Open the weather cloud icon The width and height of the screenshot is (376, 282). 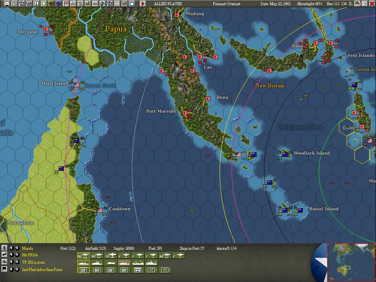tap(132, 4)
